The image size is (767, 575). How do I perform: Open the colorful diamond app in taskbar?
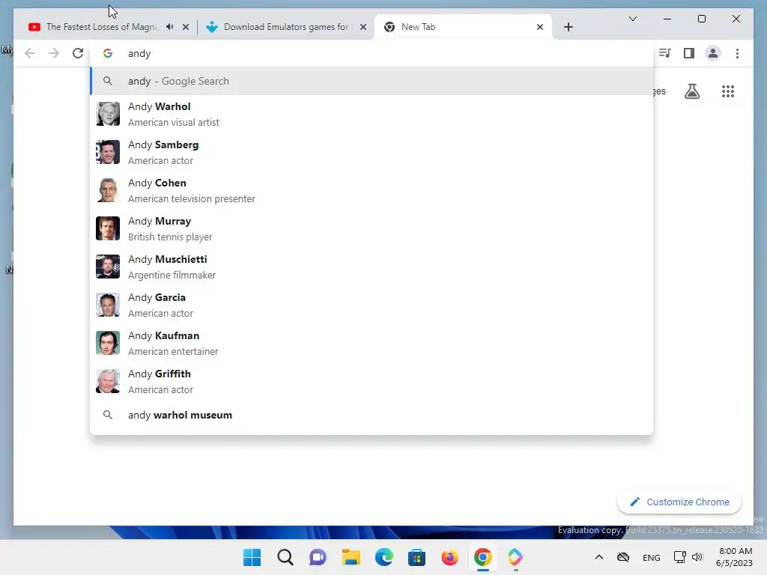coord(515,557)
